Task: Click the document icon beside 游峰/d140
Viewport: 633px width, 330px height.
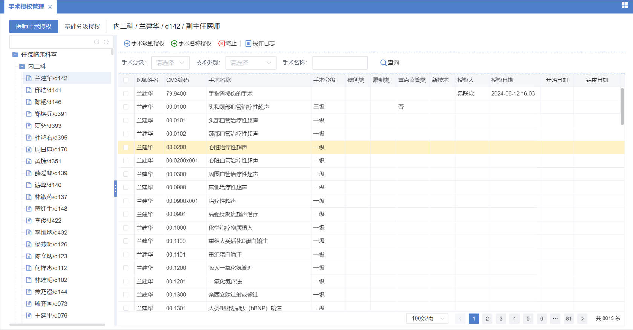Action: coord(29,185)
